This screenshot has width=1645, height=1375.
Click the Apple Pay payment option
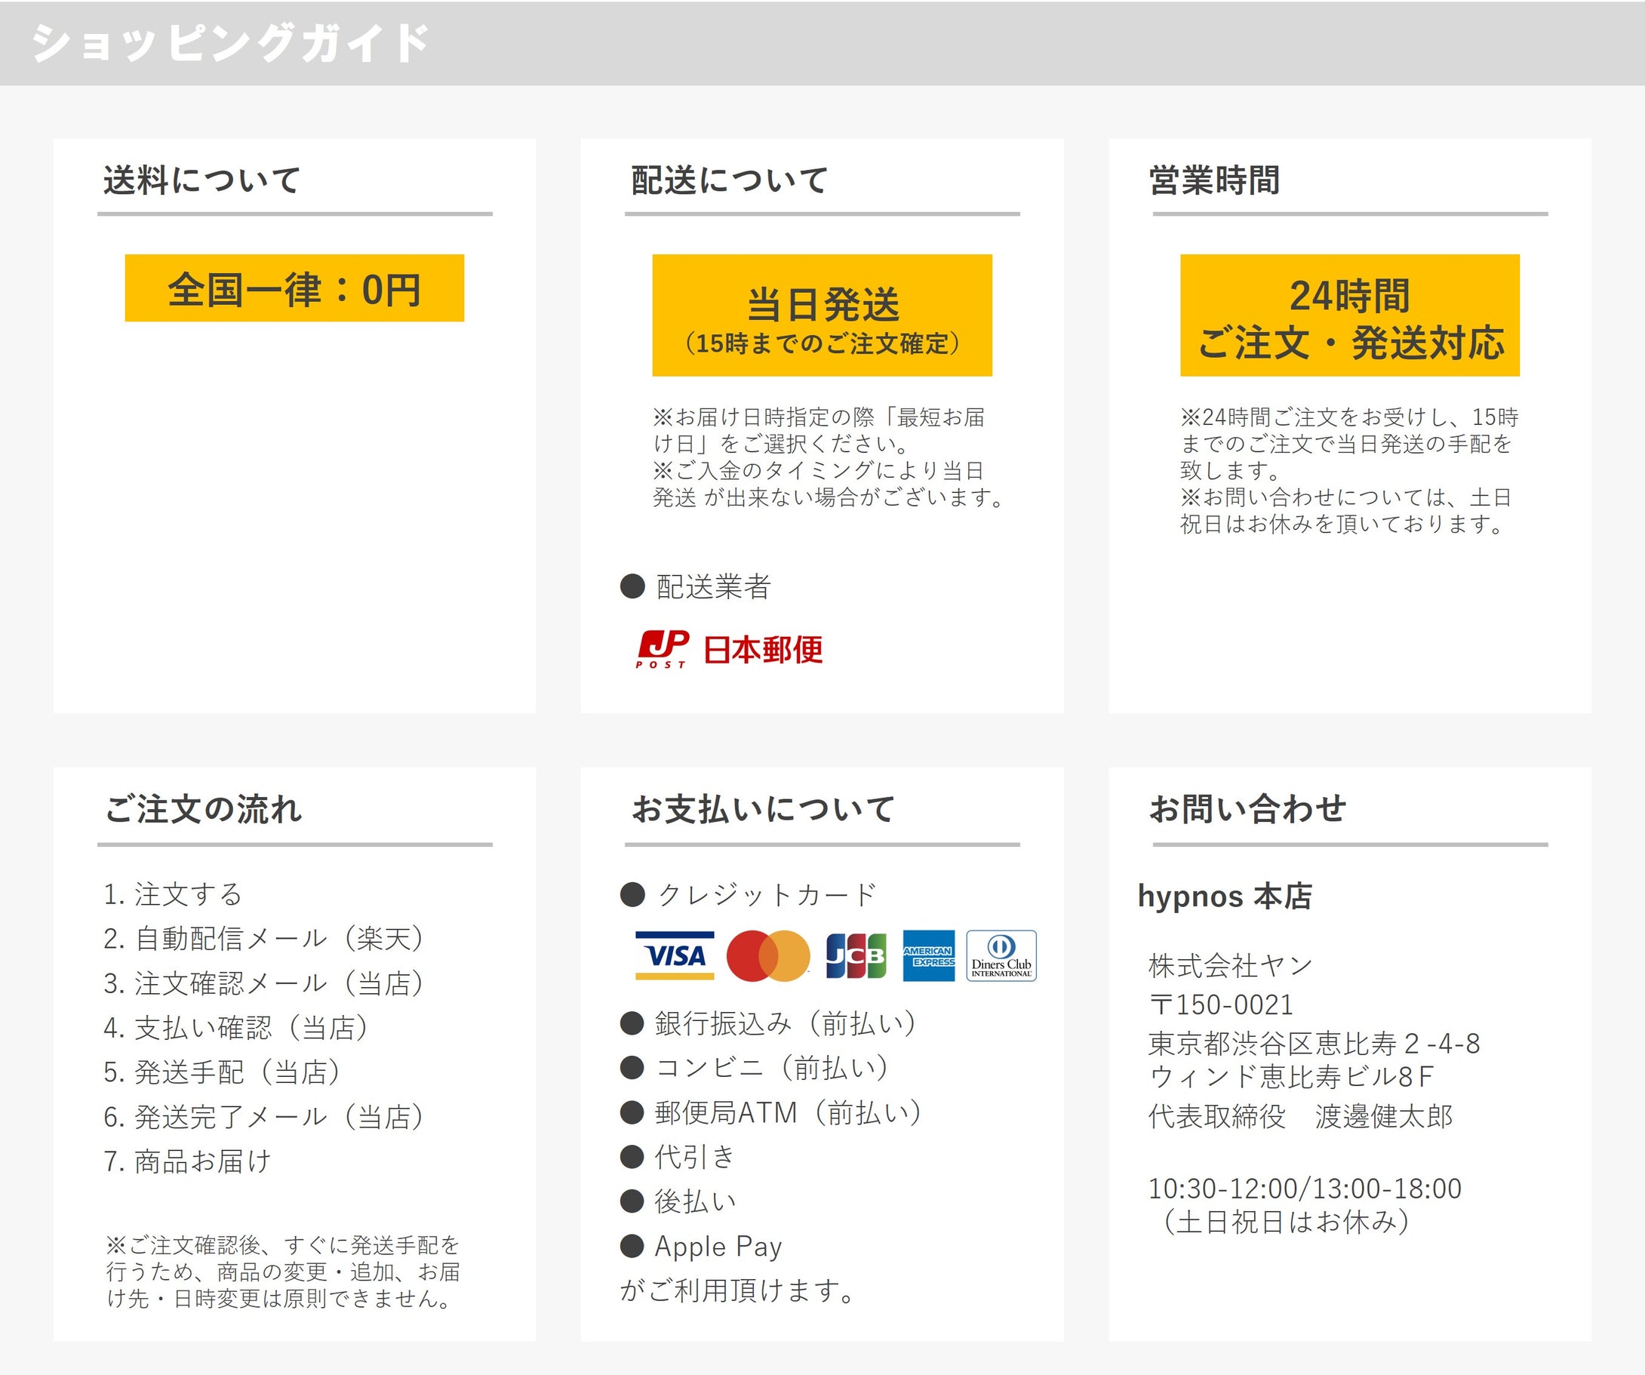(x=718, y=1246)
